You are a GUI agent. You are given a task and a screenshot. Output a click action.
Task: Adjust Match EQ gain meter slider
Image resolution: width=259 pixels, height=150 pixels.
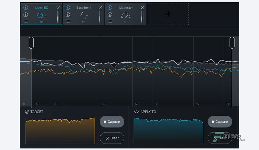coord(58,17)
